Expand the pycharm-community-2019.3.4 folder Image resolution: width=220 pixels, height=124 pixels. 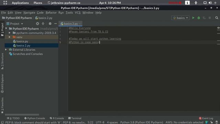point(10,33)
